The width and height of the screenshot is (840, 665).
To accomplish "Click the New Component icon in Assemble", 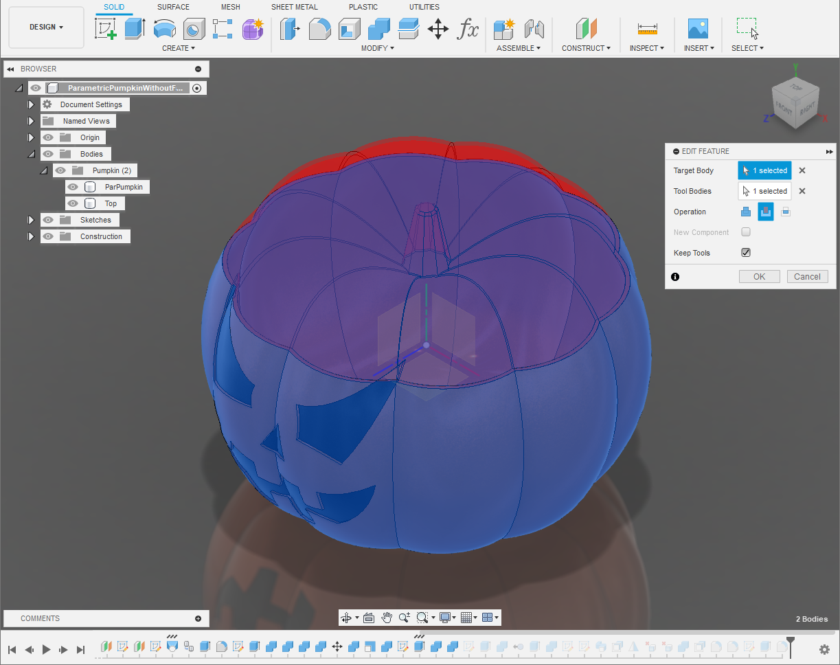I will point(504,29).
